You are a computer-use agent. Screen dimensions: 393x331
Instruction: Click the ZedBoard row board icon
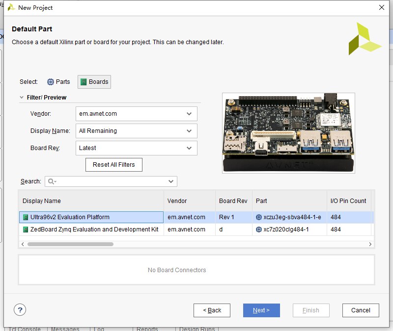26,229
